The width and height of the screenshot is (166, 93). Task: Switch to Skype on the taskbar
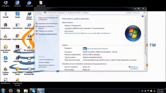tap(33, 91)
